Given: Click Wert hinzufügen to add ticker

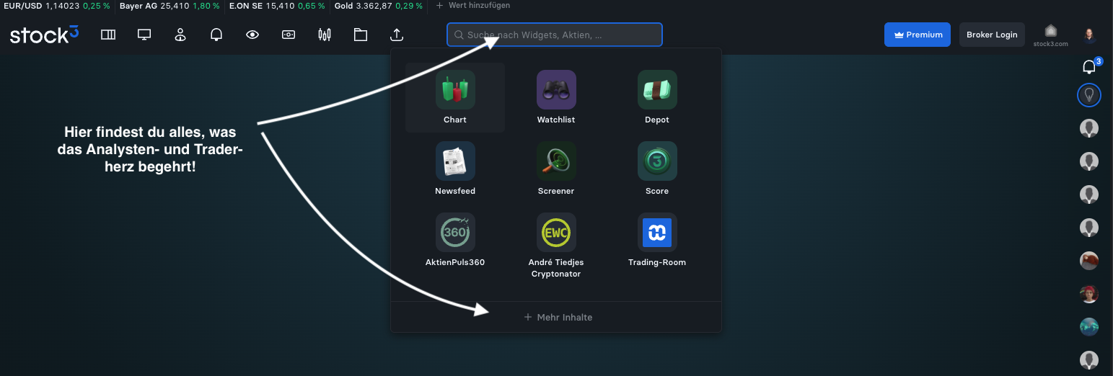Looking at the screenshot, I should tap(473, 6).
